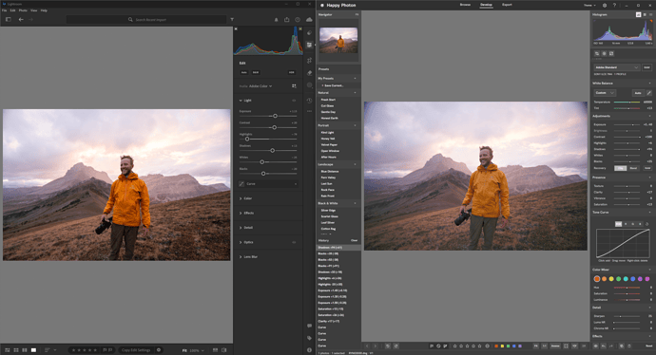Click Clear in the History panel
Screen dimensions: 656x355
tap(354, 240)
